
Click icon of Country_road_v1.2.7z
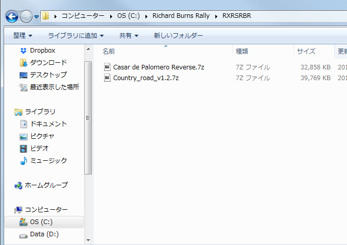click(107, 78)
